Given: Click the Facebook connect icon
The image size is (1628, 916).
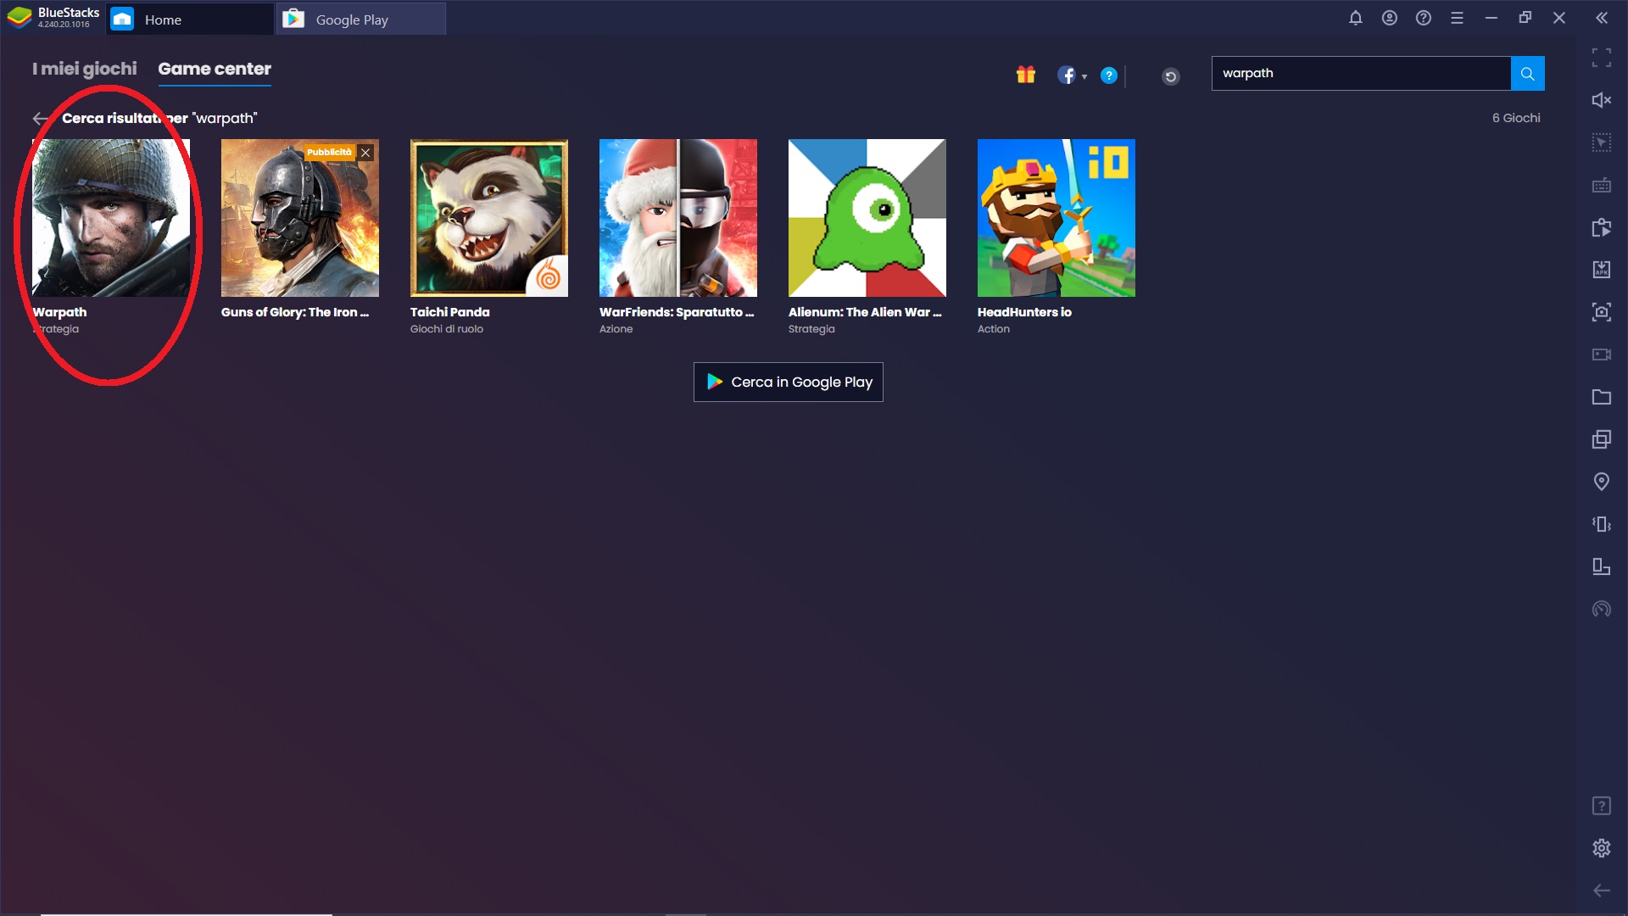Looking at the screenshot, I should tap(1068, 75).
